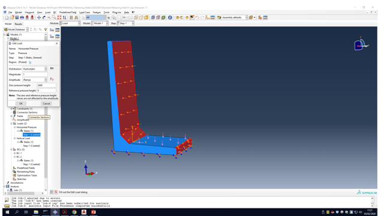This screenshot has width=384, height=216.
Task: Click the Undo arrow icon
Action: click(197, 17)
